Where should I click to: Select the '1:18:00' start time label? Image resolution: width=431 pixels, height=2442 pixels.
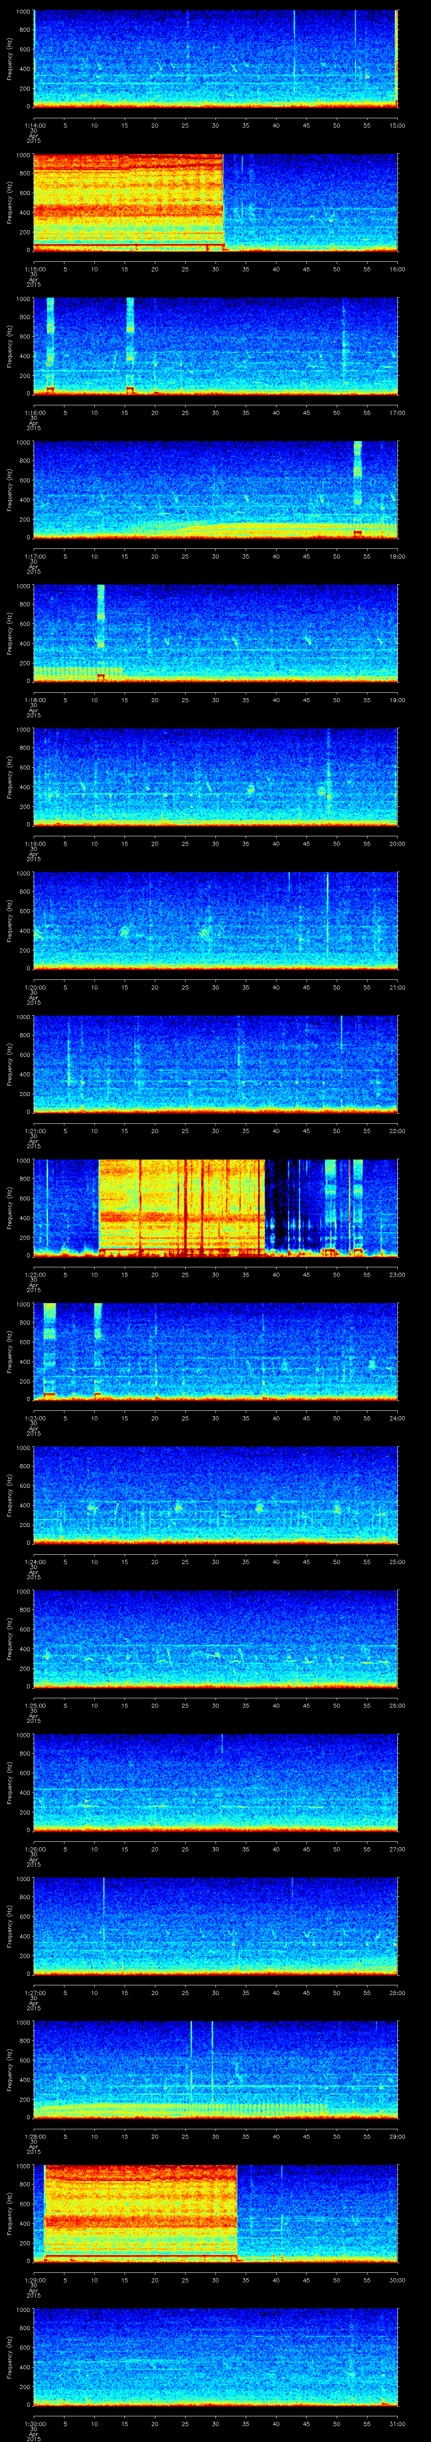pos(34,700)
